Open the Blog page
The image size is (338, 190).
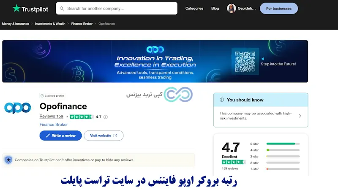click(x=215, y=8)
